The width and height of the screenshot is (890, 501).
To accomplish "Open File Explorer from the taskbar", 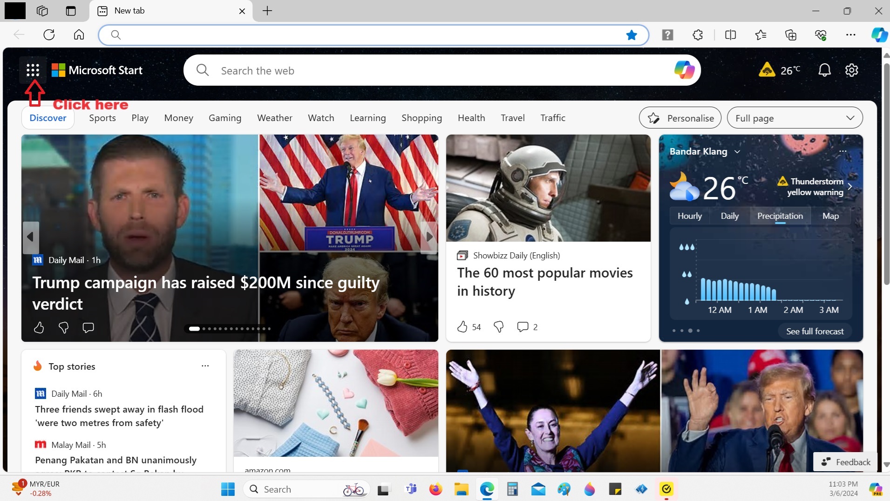I will point(461,489).
